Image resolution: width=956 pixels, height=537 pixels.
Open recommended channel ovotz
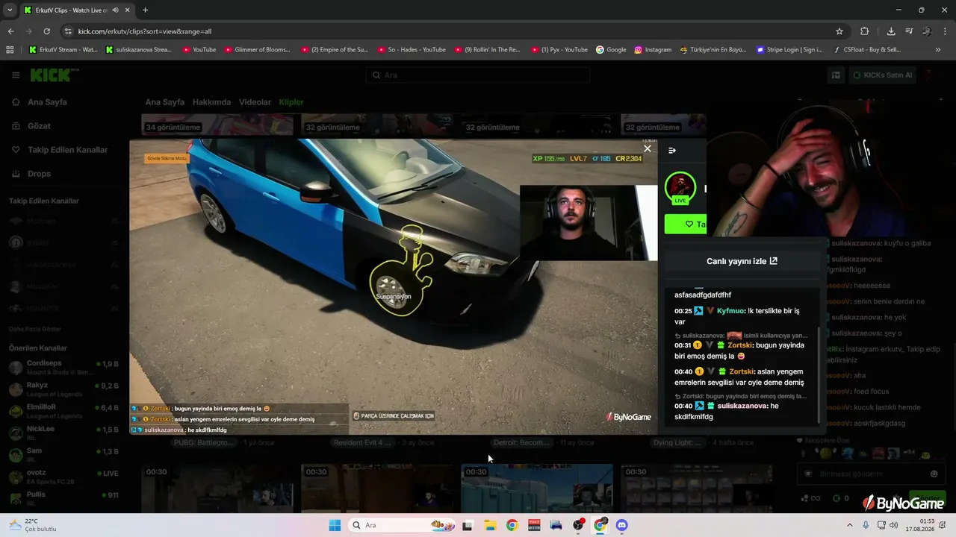tap(63, 475)
